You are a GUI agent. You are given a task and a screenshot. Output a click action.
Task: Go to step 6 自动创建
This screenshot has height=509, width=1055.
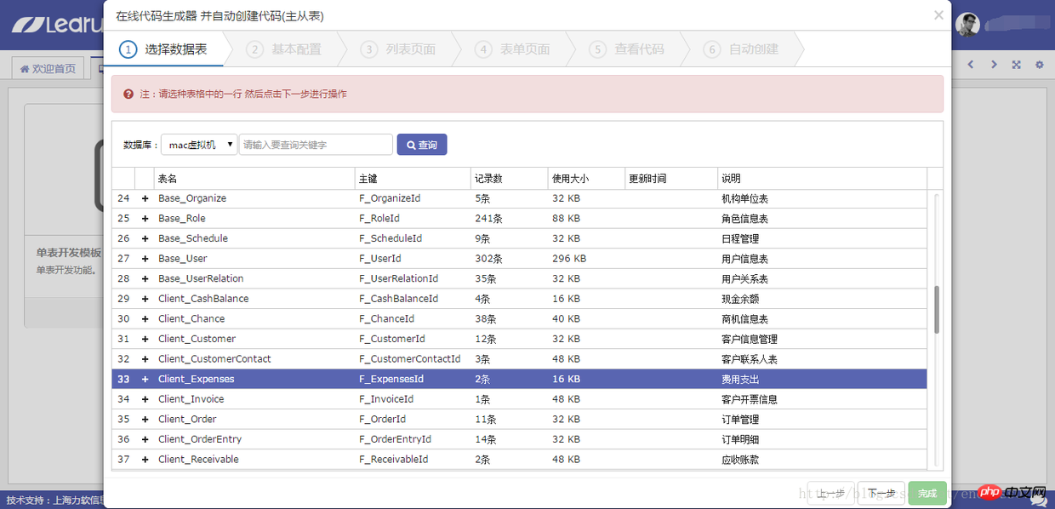[x=741, y=49]
